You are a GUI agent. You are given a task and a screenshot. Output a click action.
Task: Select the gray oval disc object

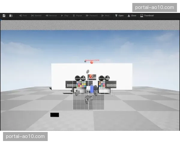tap(88, 71)
